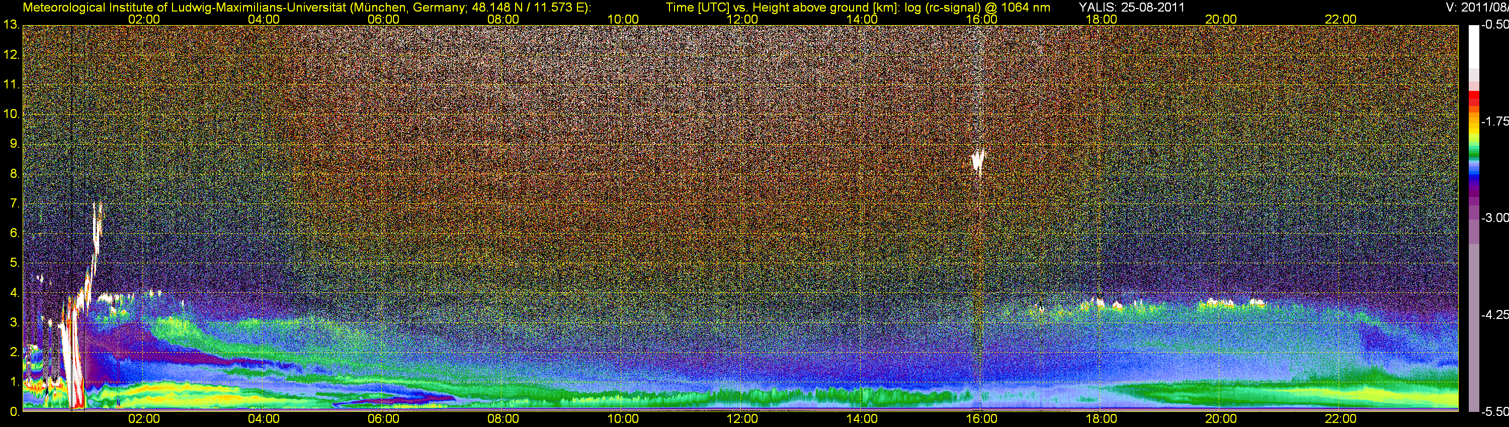The width and height of the screenshot is (1509, 427).
Task: Click the '-5.50' color scale value
Action: (x=1494, y=412)
